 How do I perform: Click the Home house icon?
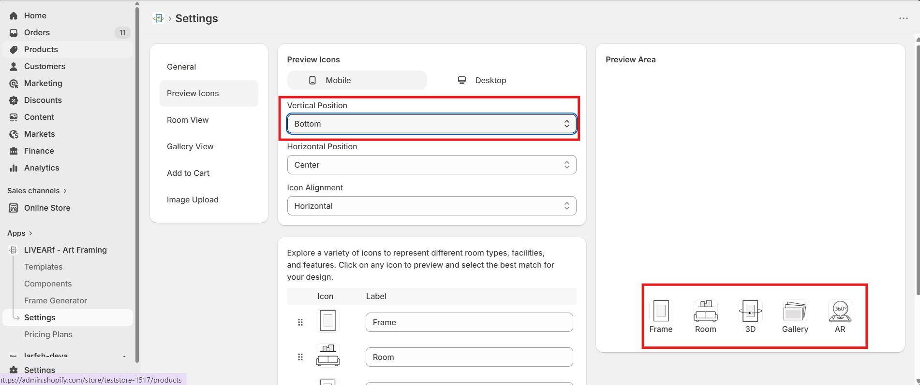pos(14,15)
